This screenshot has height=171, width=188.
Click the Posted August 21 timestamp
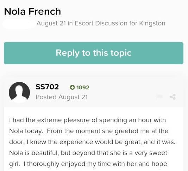62,97
